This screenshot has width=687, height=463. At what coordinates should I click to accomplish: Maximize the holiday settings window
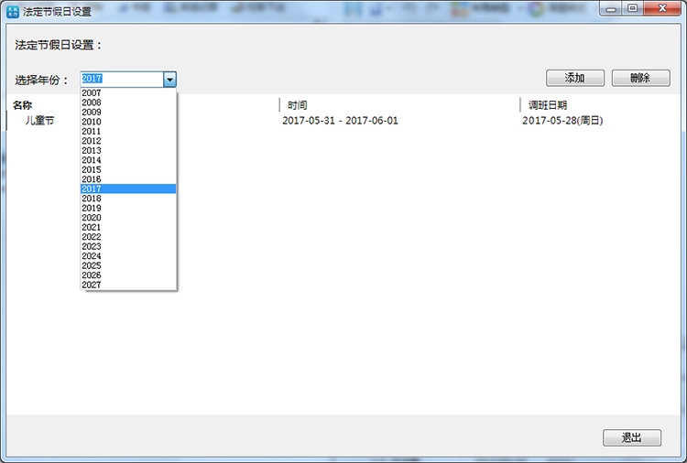tap(632, 8)
